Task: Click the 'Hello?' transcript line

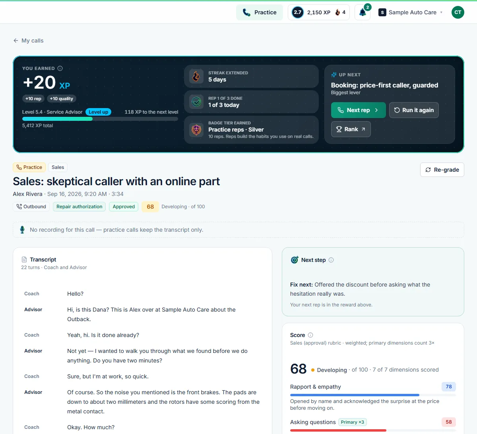Action: 76,294
